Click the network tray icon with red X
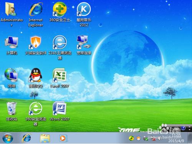 [x=153, y=139]
